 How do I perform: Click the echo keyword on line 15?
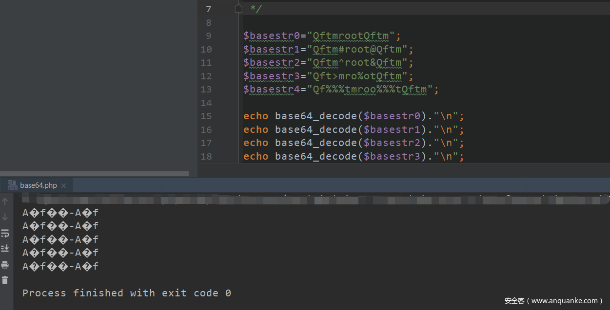256,116
